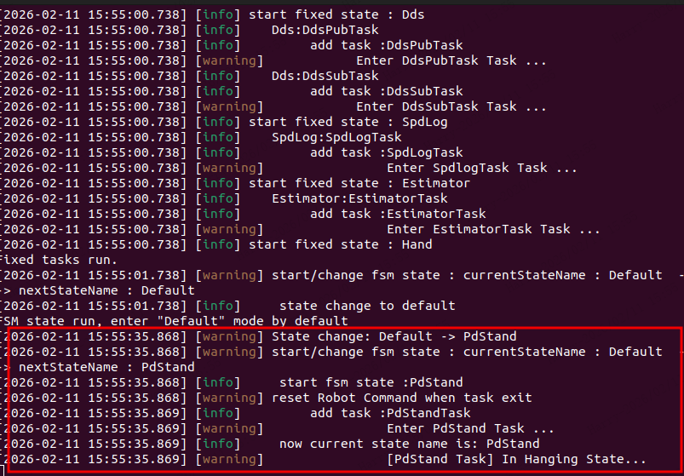The image size is (684, 476).
Task: Click the "Enter DdsPubTask Task ..." warning message
Action: click(451, 60)
